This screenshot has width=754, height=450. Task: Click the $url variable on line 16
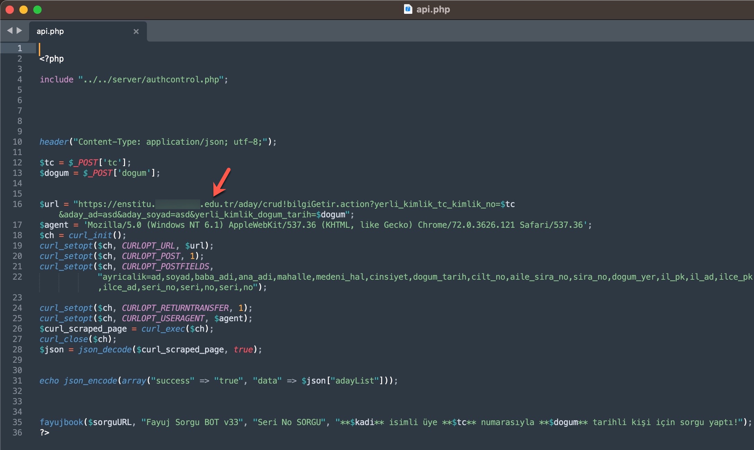pos(49,204)
